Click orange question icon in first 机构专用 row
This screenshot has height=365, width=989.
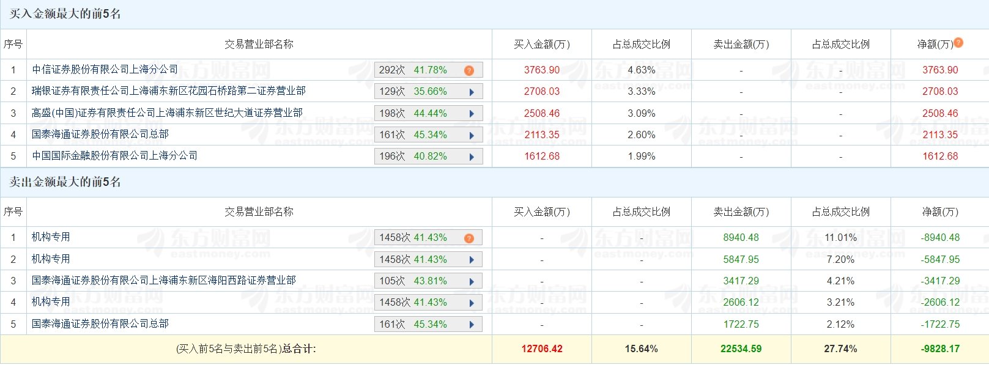[469, 238]
